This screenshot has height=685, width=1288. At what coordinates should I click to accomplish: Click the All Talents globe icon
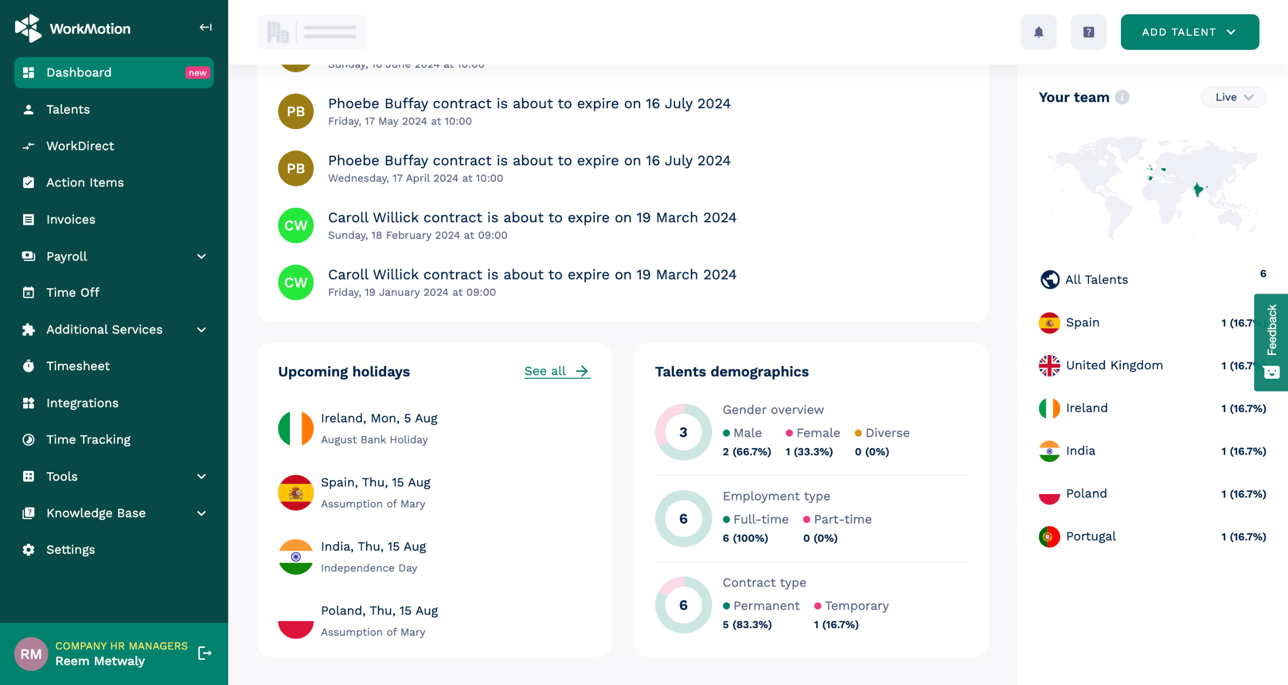coord(1050,280)
